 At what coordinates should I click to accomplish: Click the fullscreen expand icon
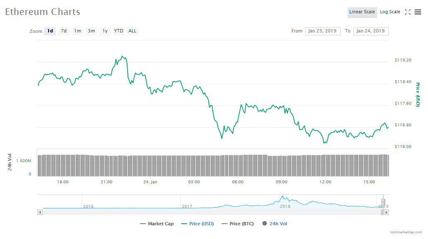tap(408, 12)
